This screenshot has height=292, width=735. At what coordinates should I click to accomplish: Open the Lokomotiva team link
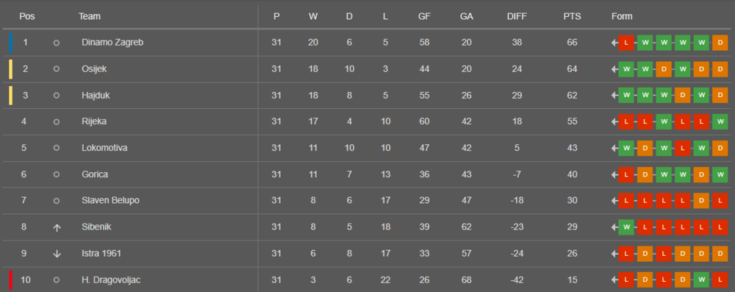104,148
